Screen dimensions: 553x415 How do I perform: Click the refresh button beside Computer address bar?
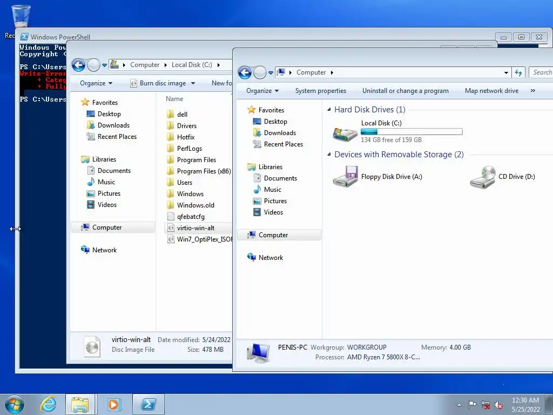pos(518,72)
